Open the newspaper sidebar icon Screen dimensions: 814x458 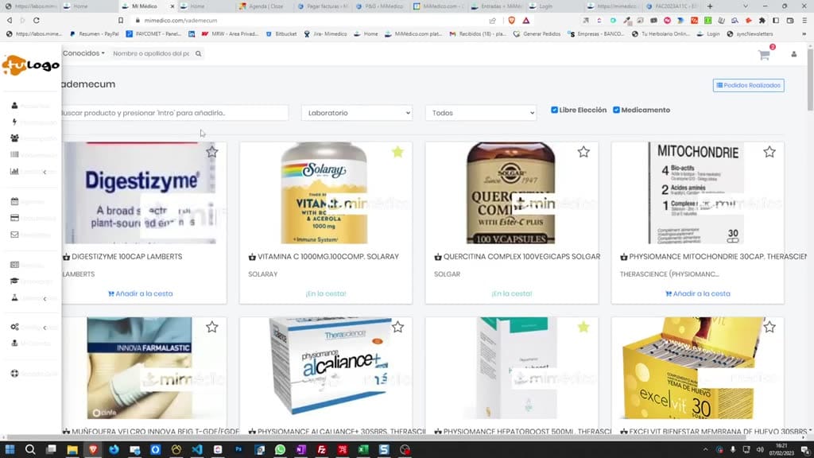pyautogui.click(x=14, y=265)
